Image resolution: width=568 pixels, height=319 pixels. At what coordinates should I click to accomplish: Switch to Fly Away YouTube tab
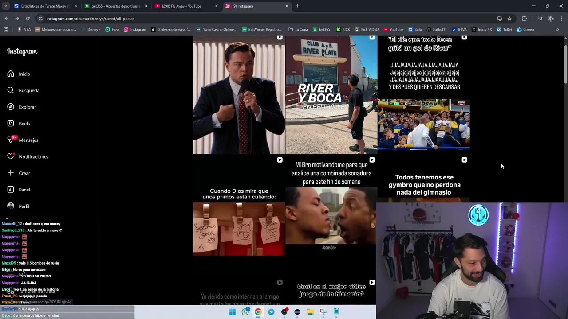[186, 6]
